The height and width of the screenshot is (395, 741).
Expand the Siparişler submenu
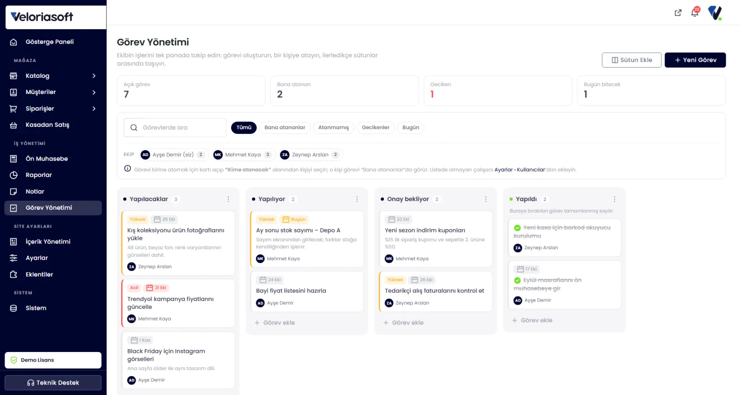pos(94,109)
